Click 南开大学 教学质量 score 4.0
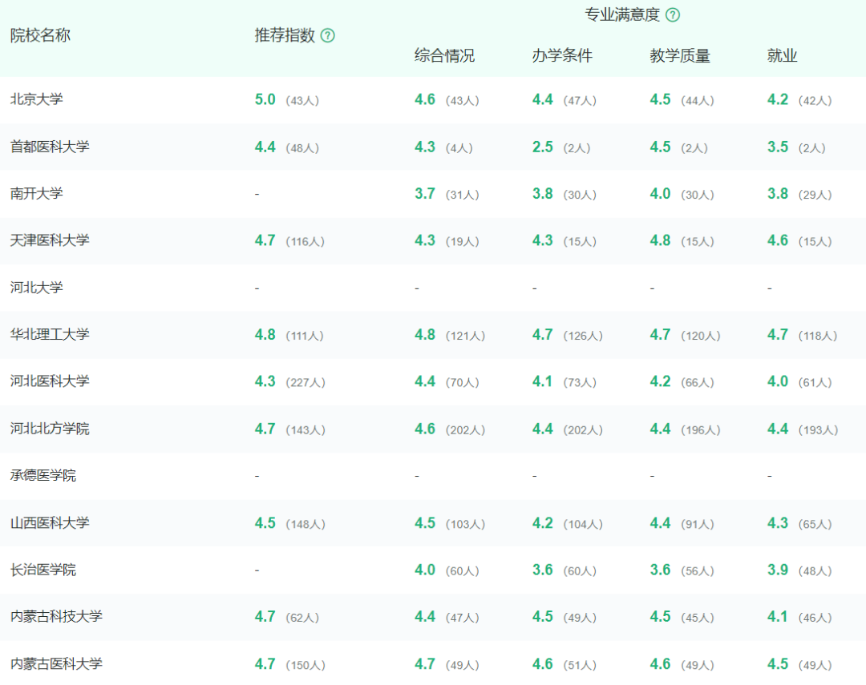Image resolution: width=866 pixels, height=685 pixels. pyautogui.click(x=660, y=194)
